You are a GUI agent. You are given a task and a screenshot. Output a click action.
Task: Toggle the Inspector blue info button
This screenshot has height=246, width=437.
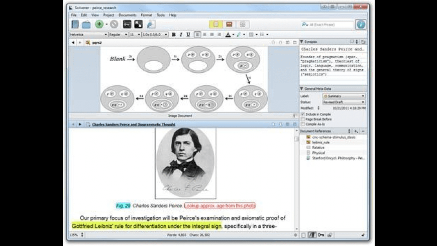click(361, 24)
